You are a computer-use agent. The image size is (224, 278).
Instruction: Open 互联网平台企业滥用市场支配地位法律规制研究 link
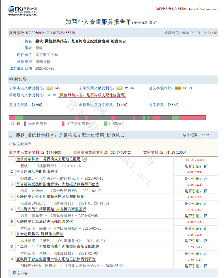click(x=56, y=259)
